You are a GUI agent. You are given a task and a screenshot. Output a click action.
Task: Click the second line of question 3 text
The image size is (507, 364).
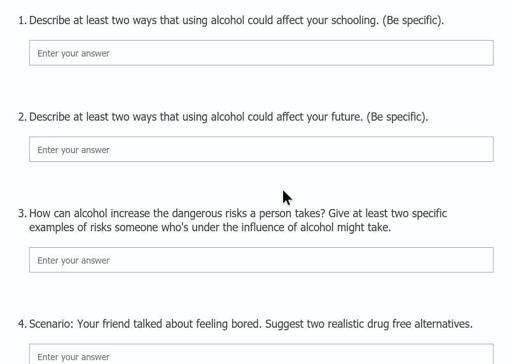click(x=210, y=227)
